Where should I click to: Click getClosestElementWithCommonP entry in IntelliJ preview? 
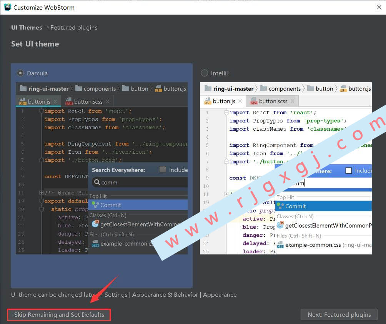pos(323,225)
